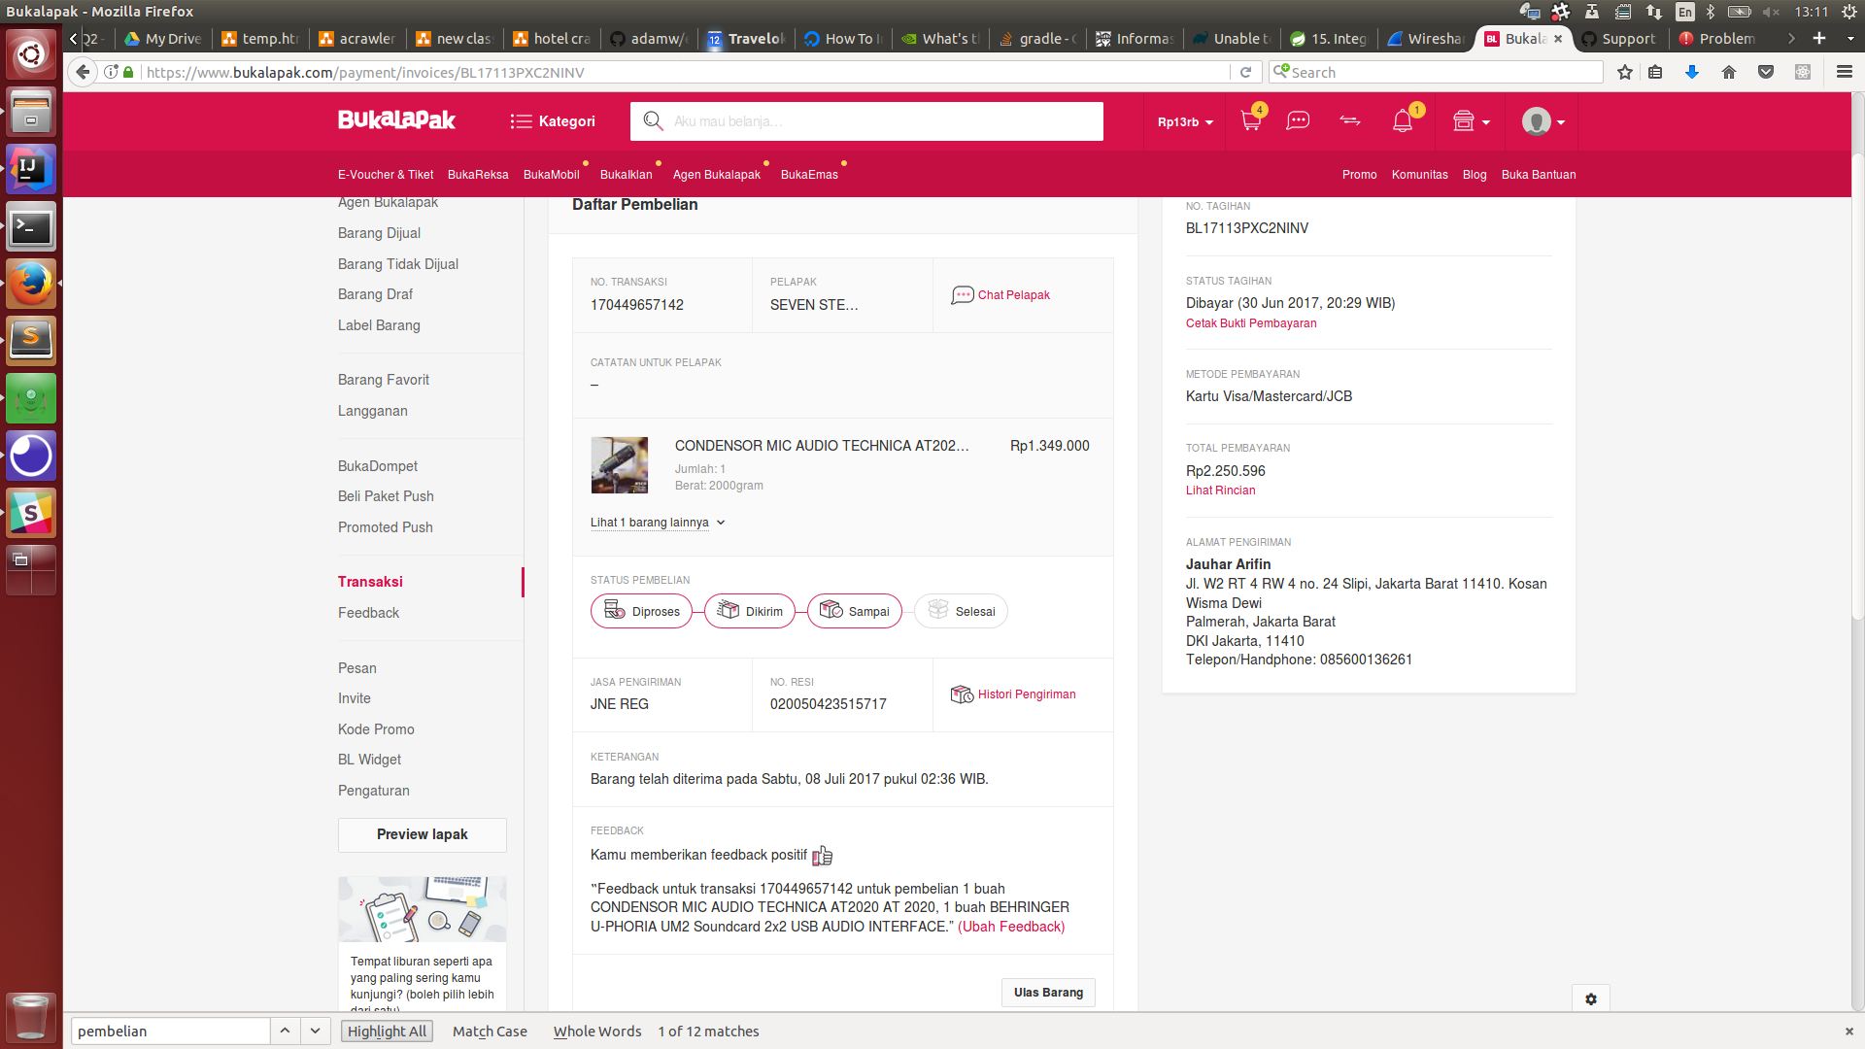Open IntelliJ IDEA from the launcher
This screenshot has width=1865, height=1049.
click(31, 169)
